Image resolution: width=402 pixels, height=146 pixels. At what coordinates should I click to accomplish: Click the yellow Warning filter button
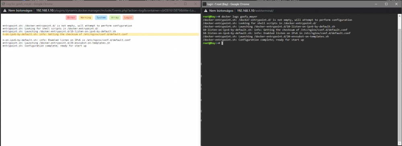click(x=86, y=18)
